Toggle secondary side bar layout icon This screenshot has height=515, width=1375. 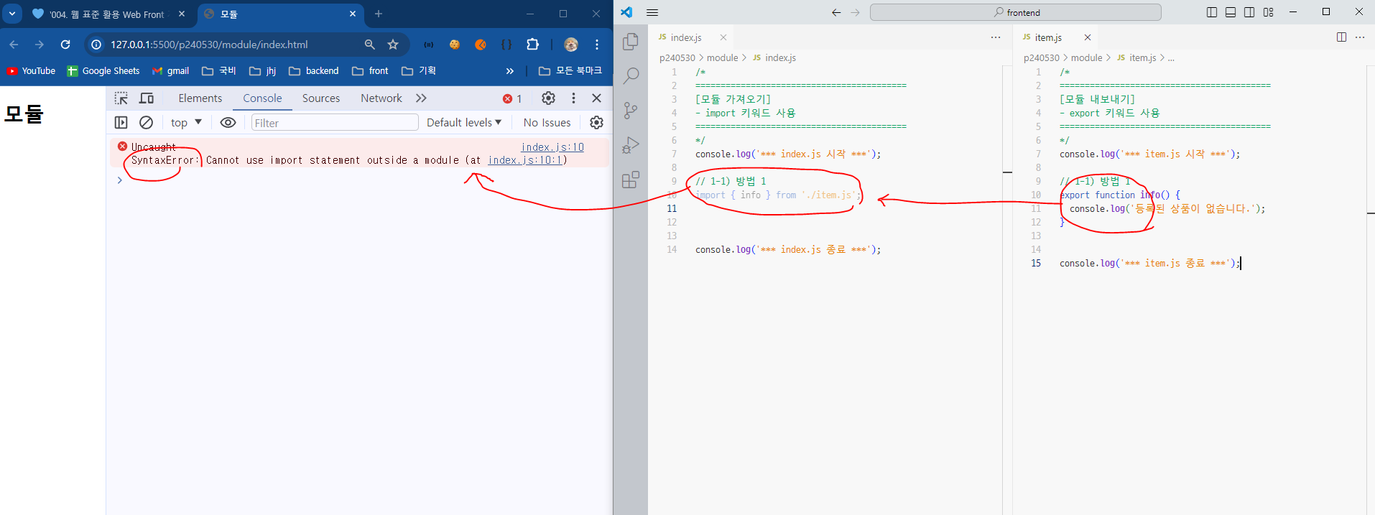pos(1249,12)
